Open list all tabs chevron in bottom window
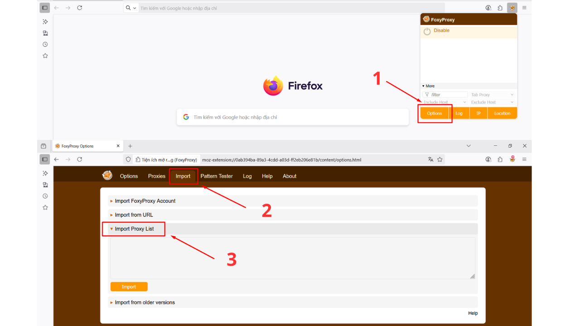580x326 pixels. pos(469,146)
